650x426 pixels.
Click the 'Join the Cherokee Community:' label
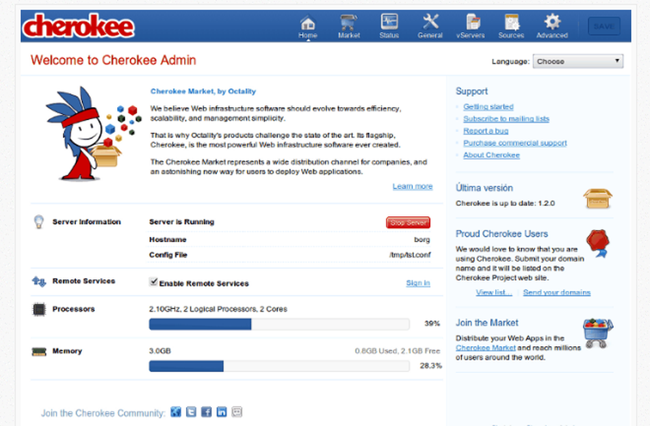click(103, 413)
